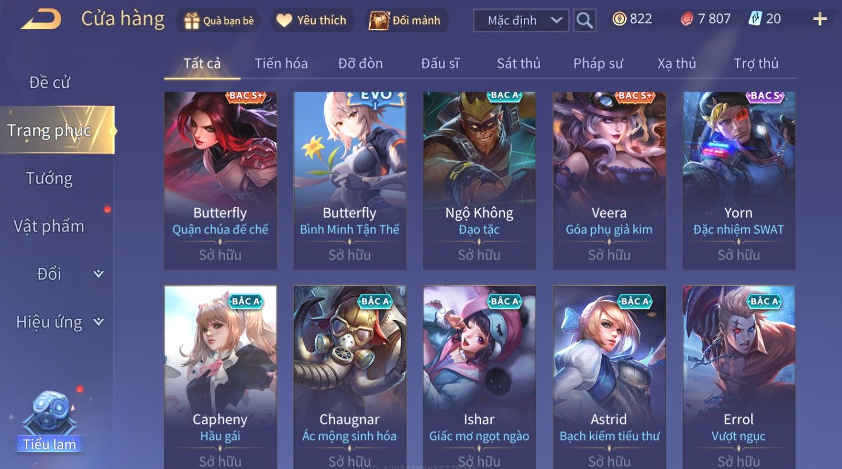Select the Veera Góa phụ giả kim skin

(609, 181)
